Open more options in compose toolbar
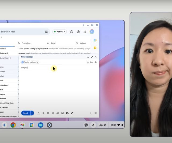Viewport: 172px width, 143px height. click(x=91, y=113)
